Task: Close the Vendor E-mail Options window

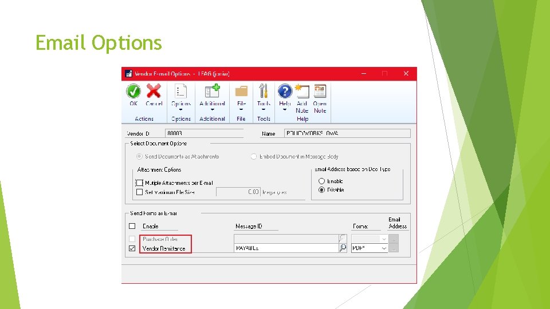Action: point(406,74)
